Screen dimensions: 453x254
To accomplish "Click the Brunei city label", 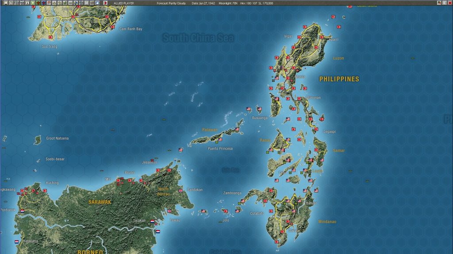I will [x=130, y=172].
